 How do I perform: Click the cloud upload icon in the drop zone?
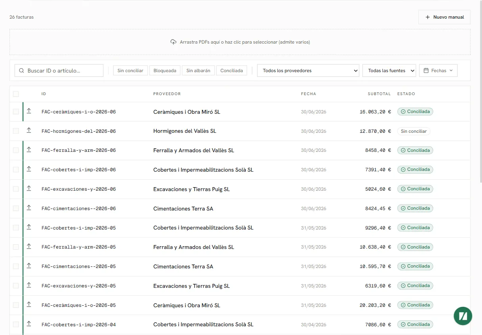coord(173,42)
